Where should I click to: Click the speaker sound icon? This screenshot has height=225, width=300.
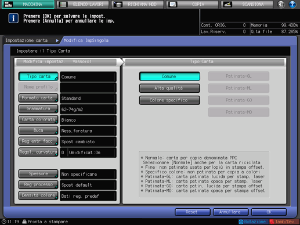point(281,4)
